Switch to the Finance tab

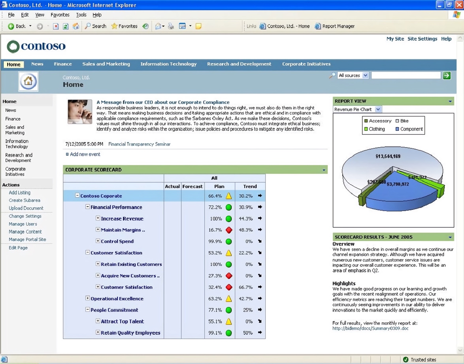63,64
